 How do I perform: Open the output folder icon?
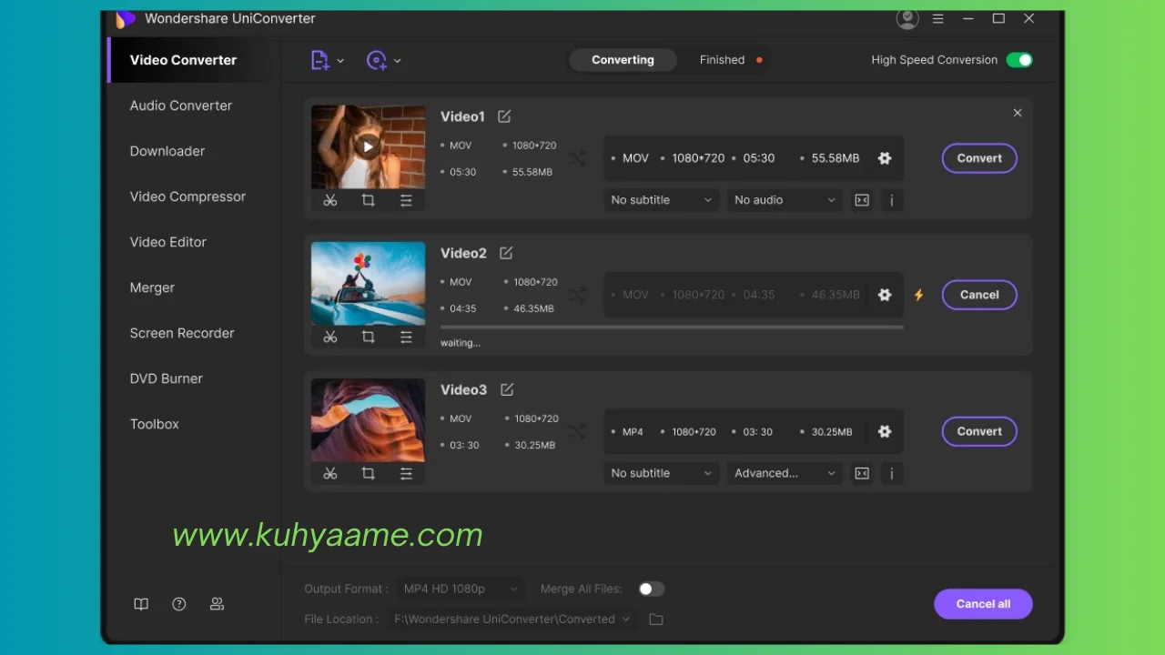(656, 620)
